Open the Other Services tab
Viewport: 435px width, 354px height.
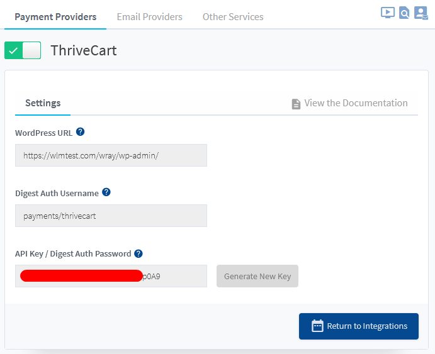pyautogui.click(x=233, y=17)
